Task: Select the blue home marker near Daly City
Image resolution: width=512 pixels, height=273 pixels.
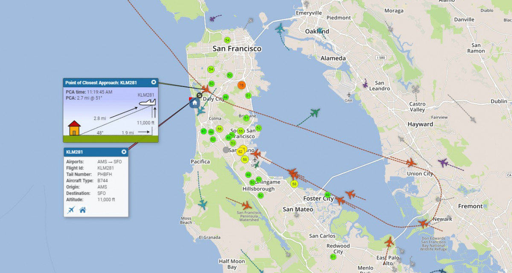Action: tap(195, 102)
